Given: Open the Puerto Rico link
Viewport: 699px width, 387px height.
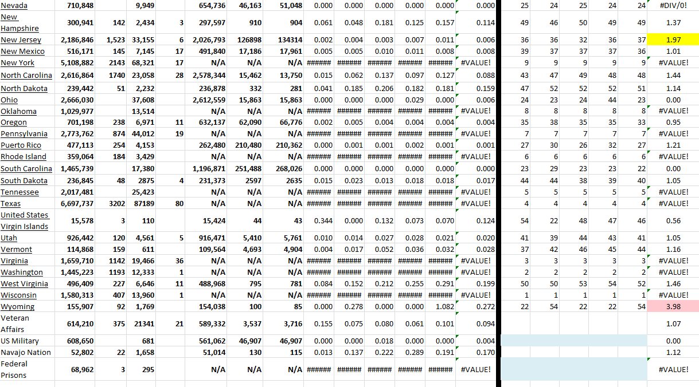Looking at the screenshot, I should click(21, 145).
